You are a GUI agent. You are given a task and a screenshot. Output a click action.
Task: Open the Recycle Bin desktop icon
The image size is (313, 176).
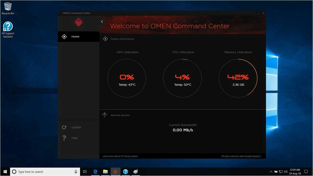8,8
